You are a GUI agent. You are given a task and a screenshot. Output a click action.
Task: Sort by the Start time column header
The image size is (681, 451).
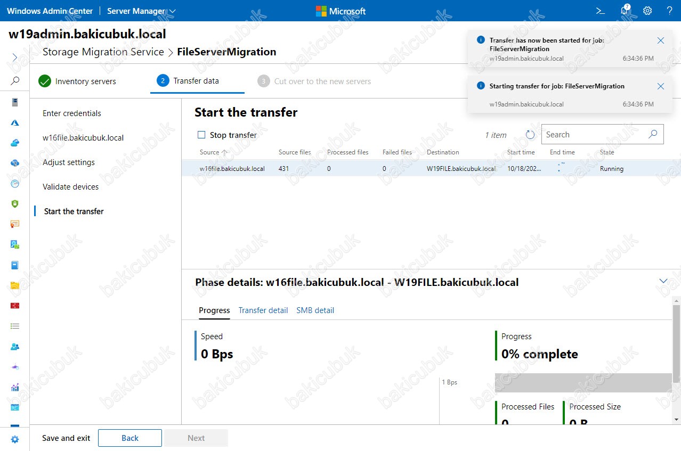[521, 152]
